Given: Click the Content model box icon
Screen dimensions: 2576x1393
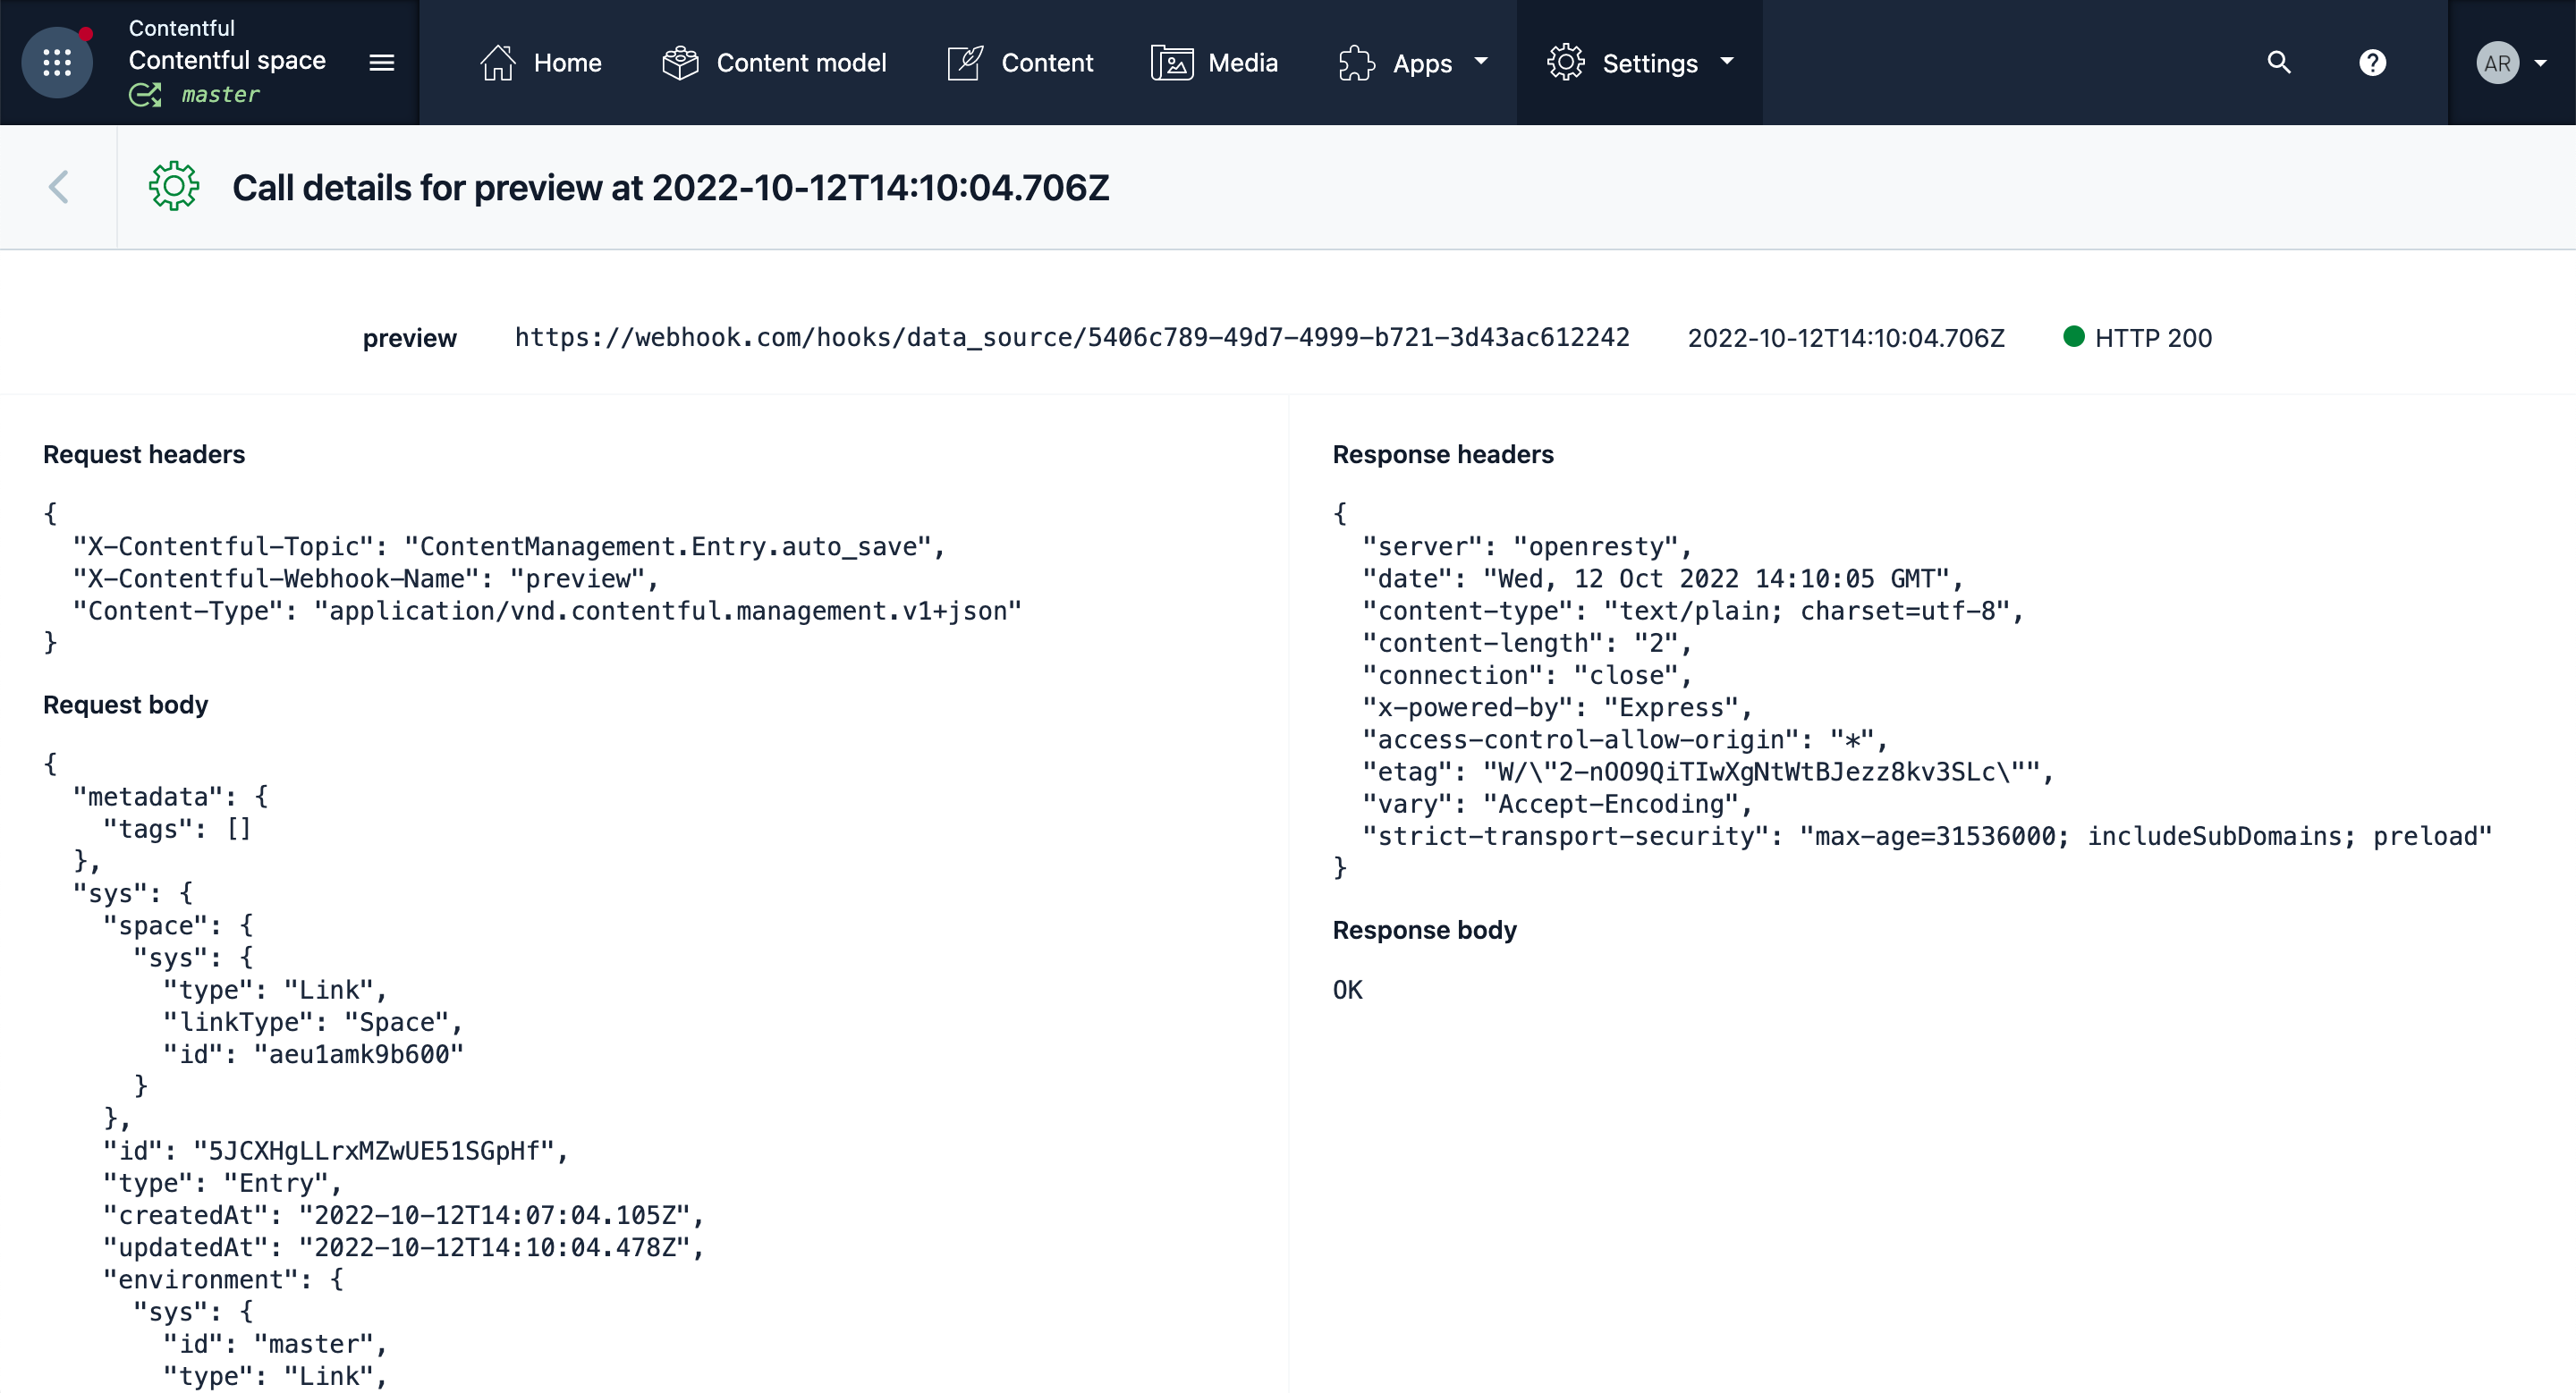Looking at the screenshot, I should tap(680, 62).
